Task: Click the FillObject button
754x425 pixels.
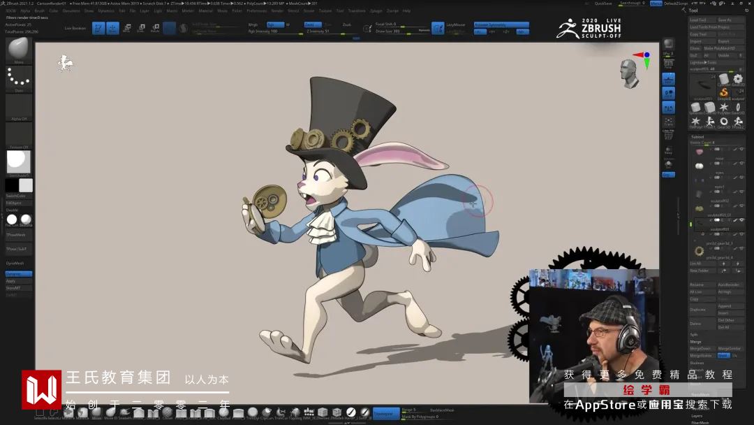Action: (x=19, y=203)
